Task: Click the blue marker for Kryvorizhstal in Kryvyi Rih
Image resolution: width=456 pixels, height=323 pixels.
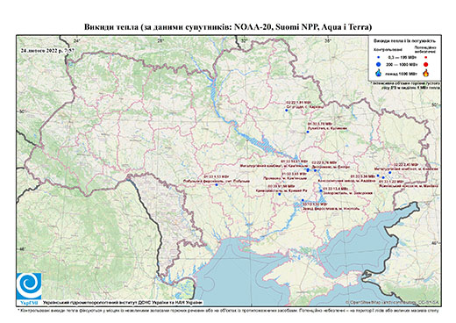Action: pyautogui.click(x=279, y=194)
